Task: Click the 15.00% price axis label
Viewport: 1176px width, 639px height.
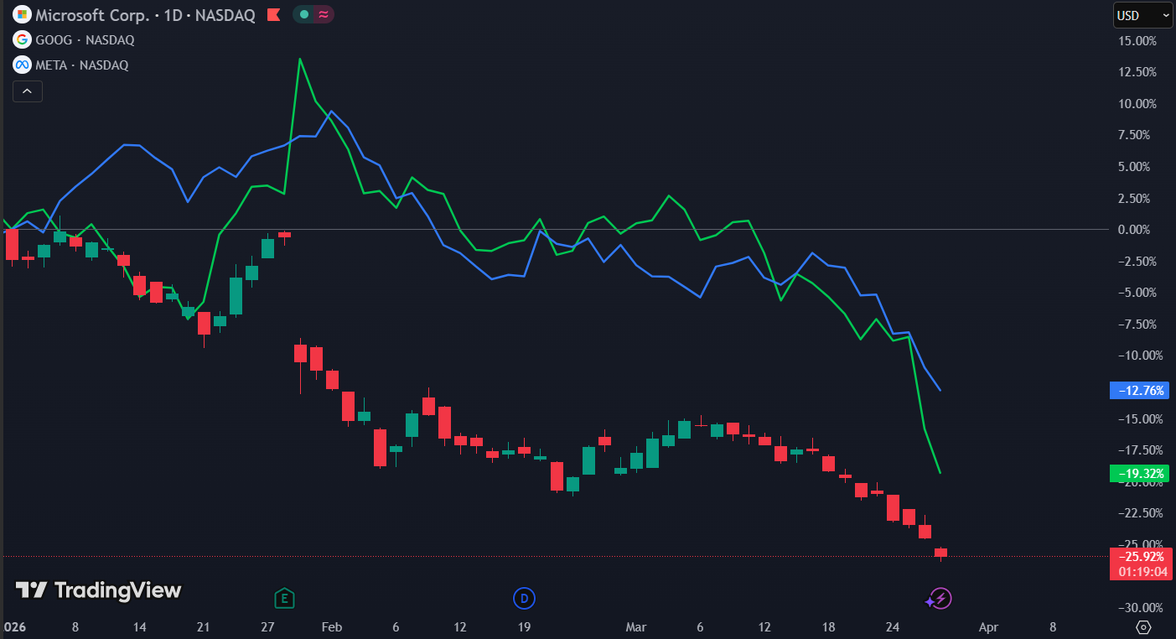Action: click(1137, 40)
